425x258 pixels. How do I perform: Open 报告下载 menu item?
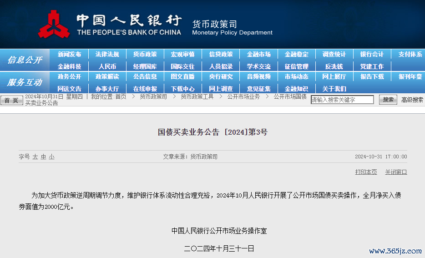(372, 77)
